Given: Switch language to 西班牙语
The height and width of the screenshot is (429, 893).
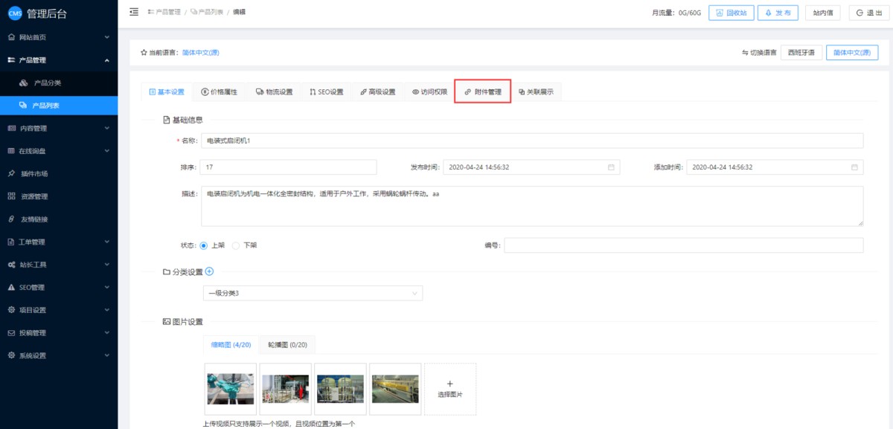Looking at the screenshot, I should pyautogui.click(x=801, y=53).
